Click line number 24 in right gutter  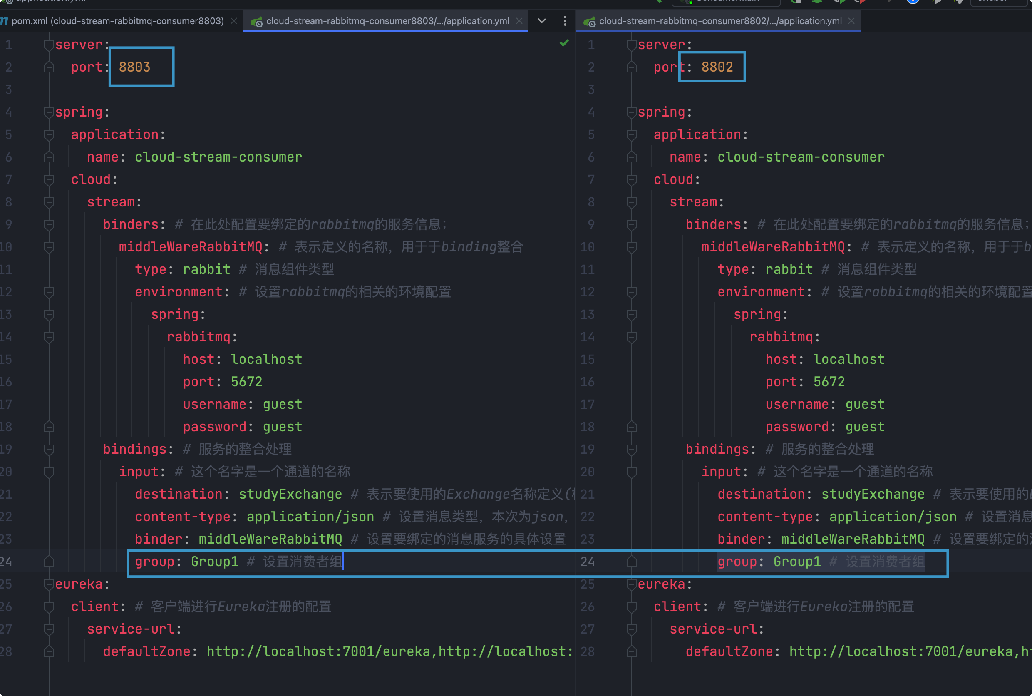(x=587, y=562)
